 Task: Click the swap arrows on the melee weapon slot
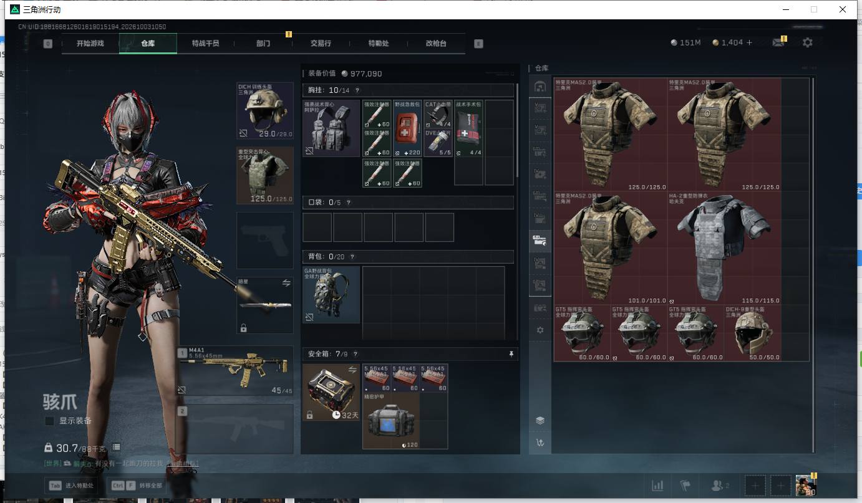286,283
